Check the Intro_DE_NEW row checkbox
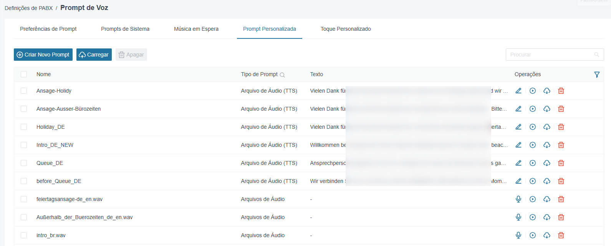Image resolution: width=611 pixels, height=246 pixels. point(24,145)
